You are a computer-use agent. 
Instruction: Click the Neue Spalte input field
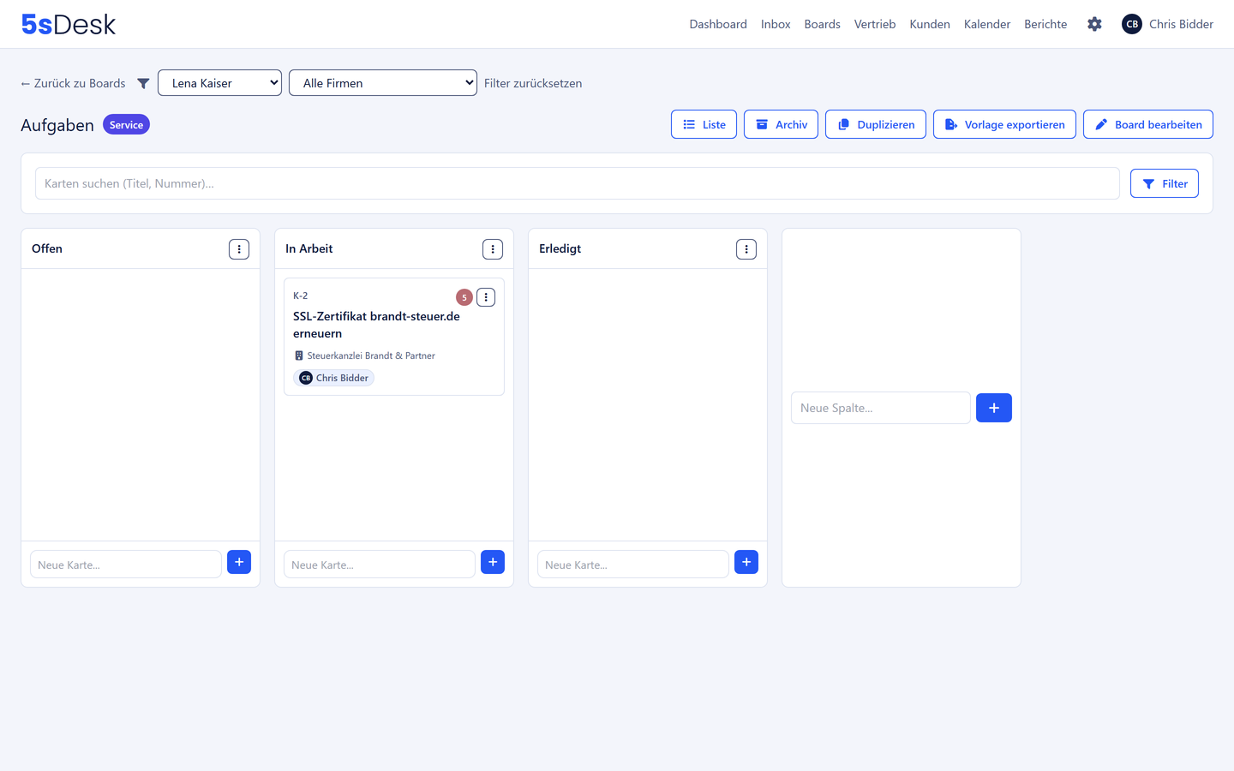click(881, 408)
